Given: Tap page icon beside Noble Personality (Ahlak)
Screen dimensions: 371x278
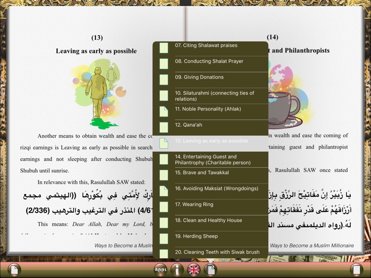Looking at the screenshot, I should coord(164,111).
